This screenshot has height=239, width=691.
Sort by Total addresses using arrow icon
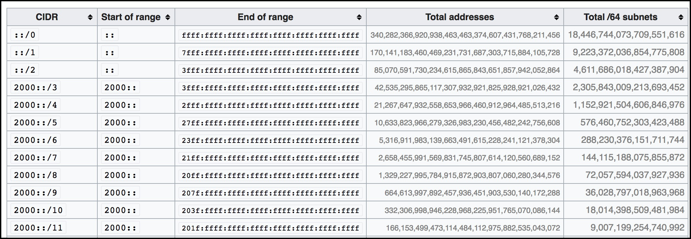pos(557,18)
